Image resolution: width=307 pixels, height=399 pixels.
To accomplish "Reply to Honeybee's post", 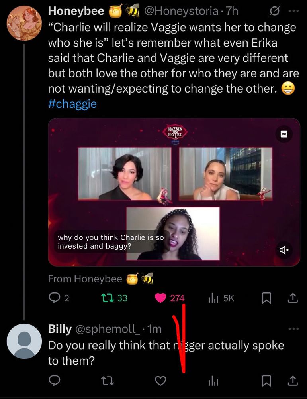I will click(x=54, y=298).
